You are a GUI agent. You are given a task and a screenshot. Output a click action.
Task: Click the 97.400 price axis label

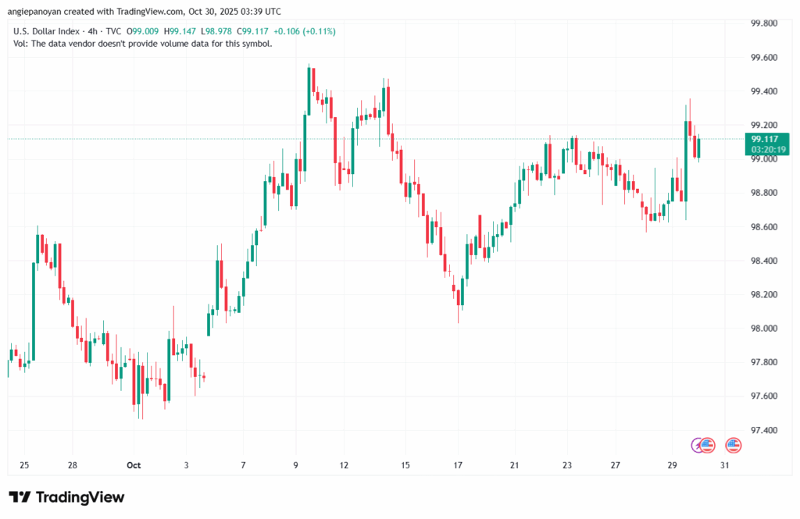(764, 431)
